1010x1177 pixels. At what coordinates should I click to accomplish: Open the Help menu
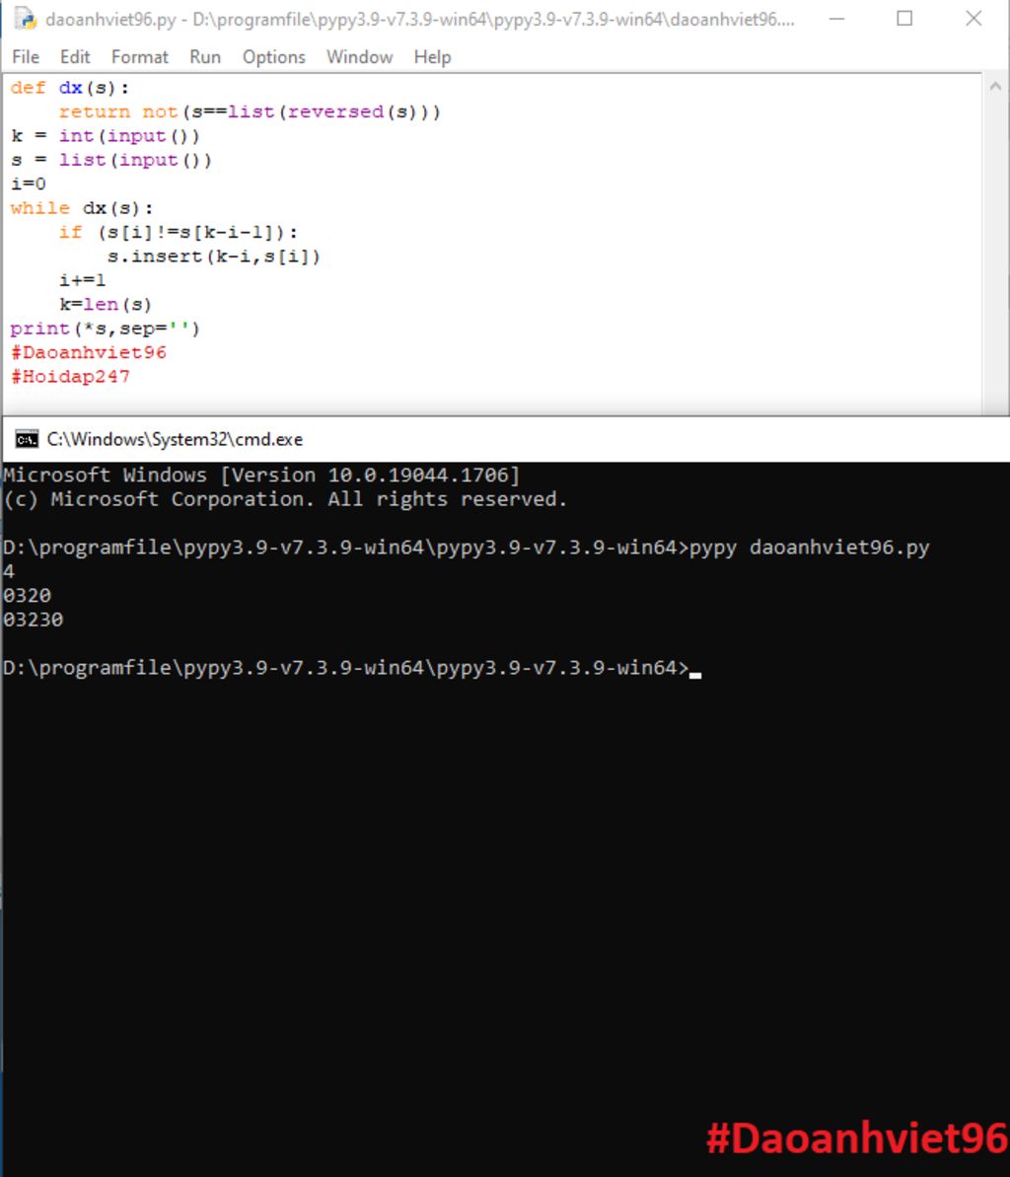pyautogui.click(x=432, y=57)
